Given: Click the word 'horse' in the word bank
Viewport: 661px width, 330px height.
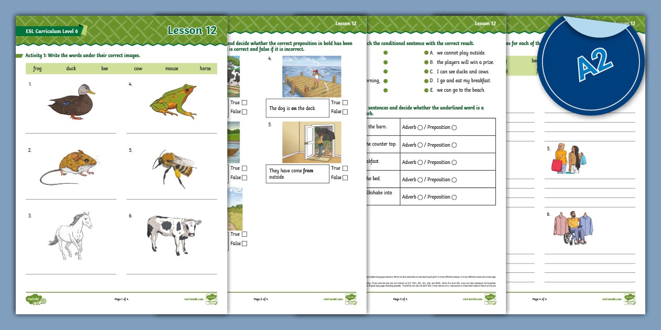Looking at the screenshot, I should [205, 69].
